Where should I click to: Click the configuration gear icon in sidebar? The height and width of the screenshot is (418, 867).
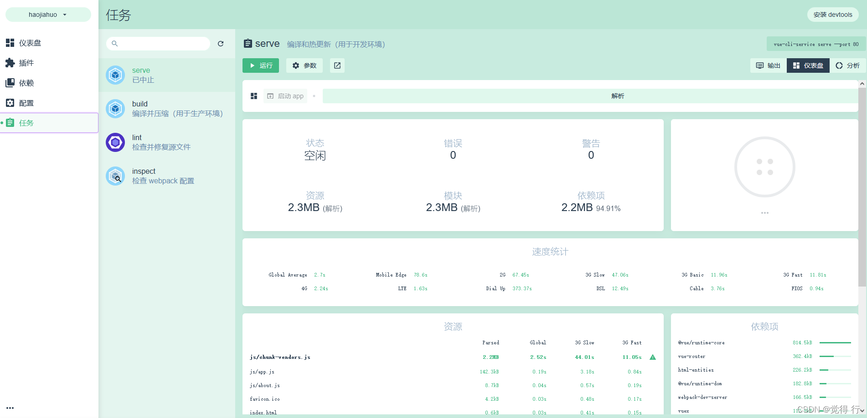(x=10, y=103)
